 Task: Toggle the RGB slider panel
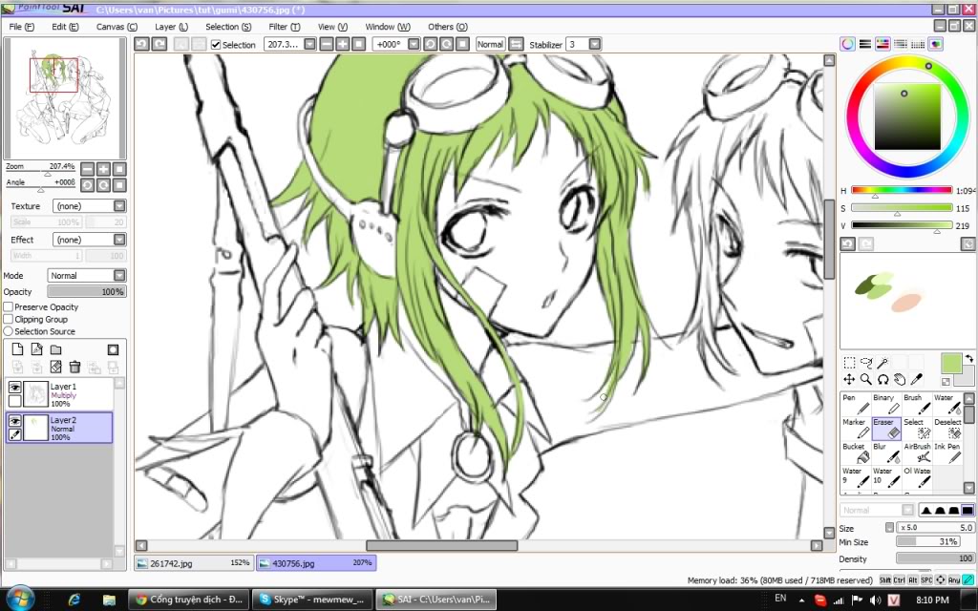tap(865, 44)
